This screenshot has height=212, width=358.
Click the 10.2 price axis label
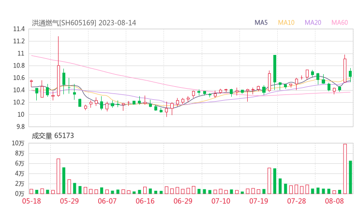(x=19, y=102)
